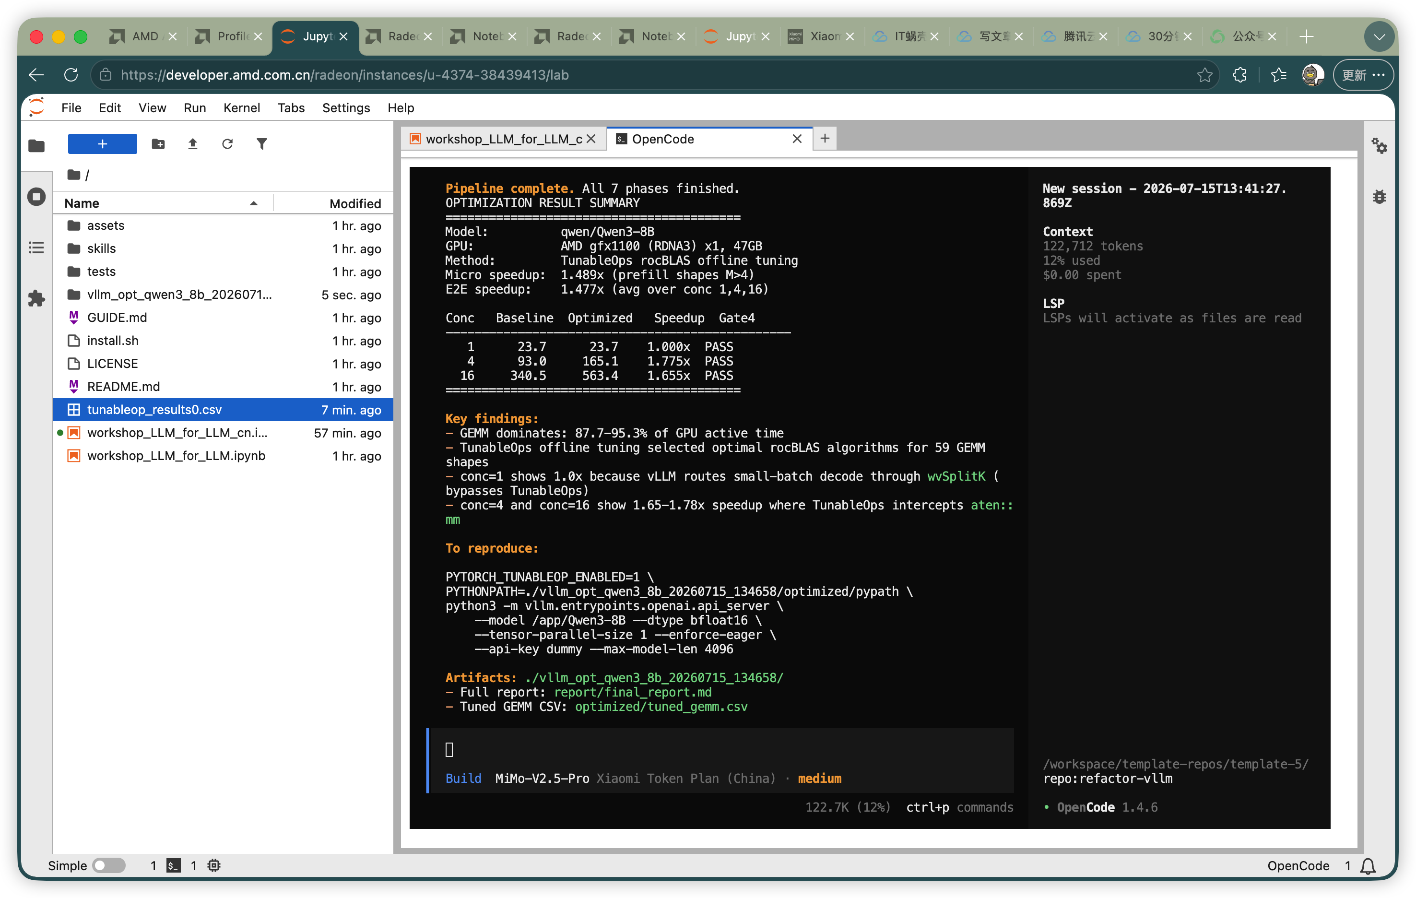Click the browser profile avatar
Screen dimensions: 1416x898
click(1312, 75)
